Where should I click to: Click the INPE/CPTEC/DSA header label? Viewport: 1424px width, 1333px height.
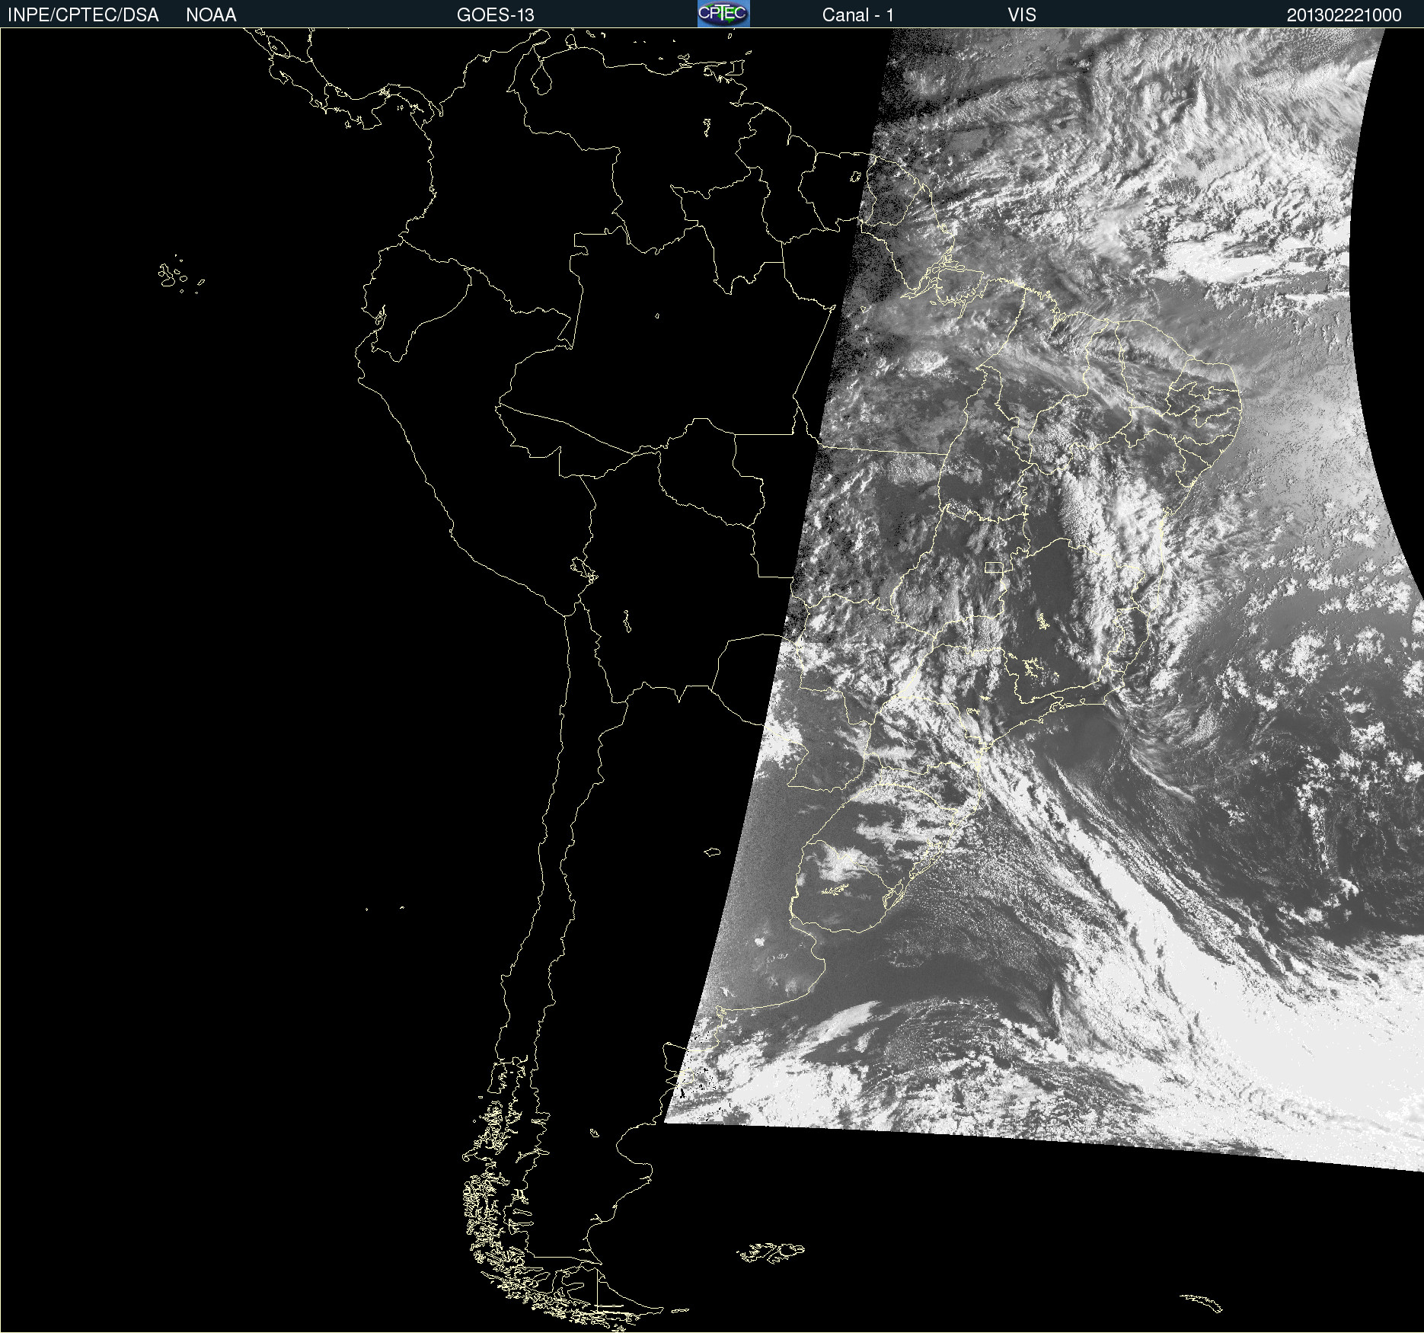[83, 15]
